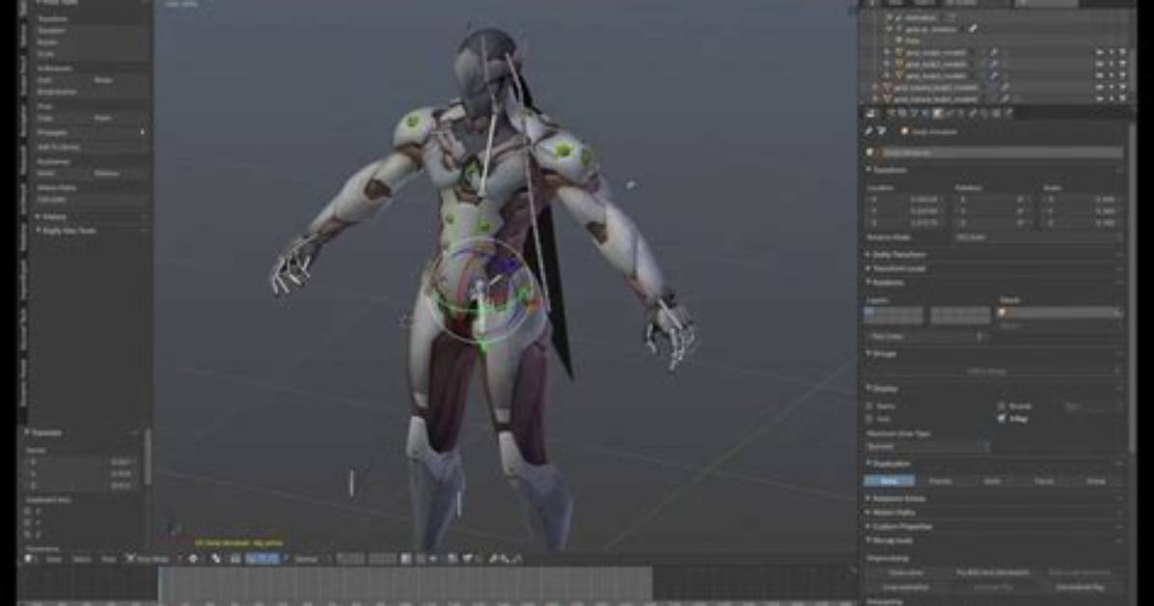Open the View menu in 3D header
Viewport: 1154px width, 606px height.
coord(53,559)
